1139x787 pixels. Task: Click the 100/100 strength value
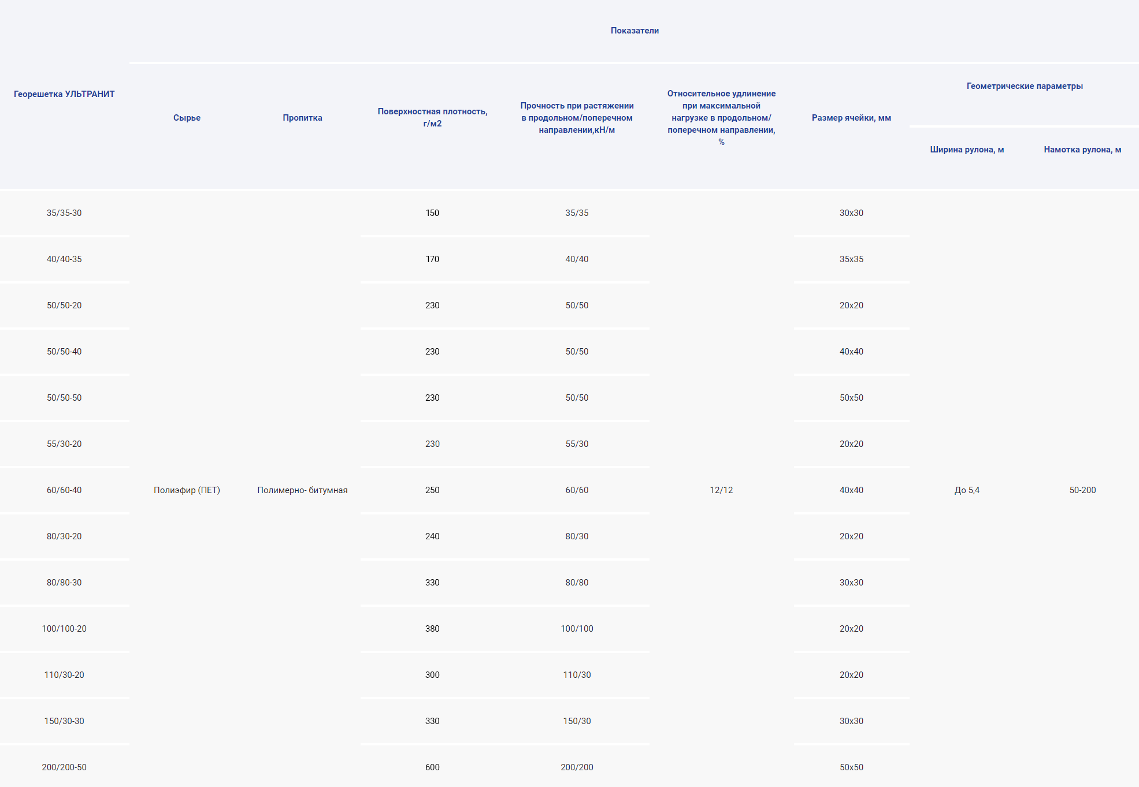coord(577,629)
